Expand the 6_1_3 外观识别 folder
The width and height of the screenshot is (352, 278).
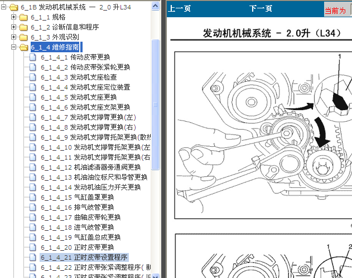(x=14, y=37)
